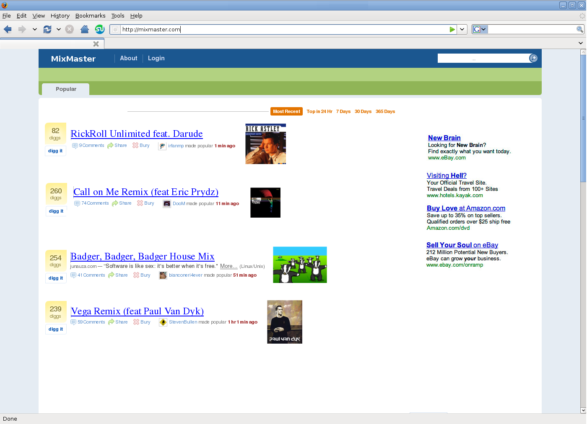Share the Call on Me Remix story
Viewport: 587px width, 424px height.
click(122, 203)
